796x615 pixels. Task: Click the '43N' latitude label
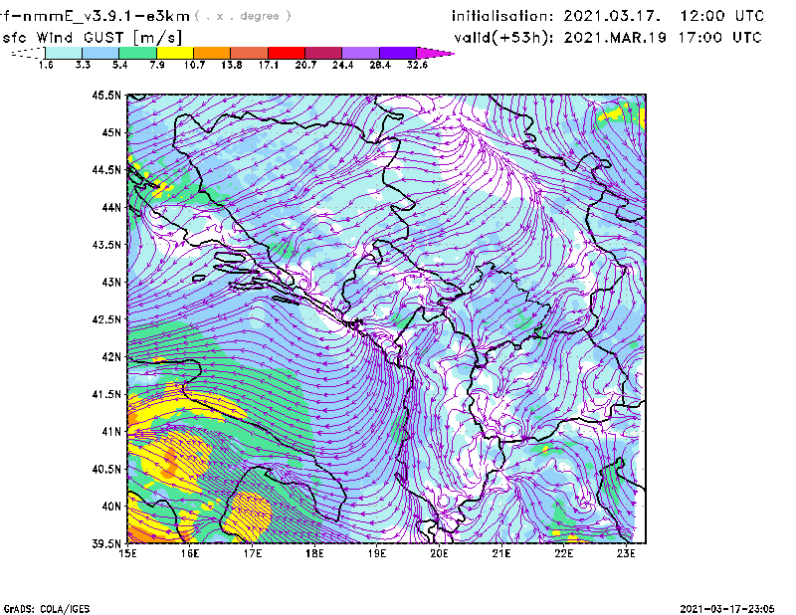pyautogui.click(x=111, y=282)
